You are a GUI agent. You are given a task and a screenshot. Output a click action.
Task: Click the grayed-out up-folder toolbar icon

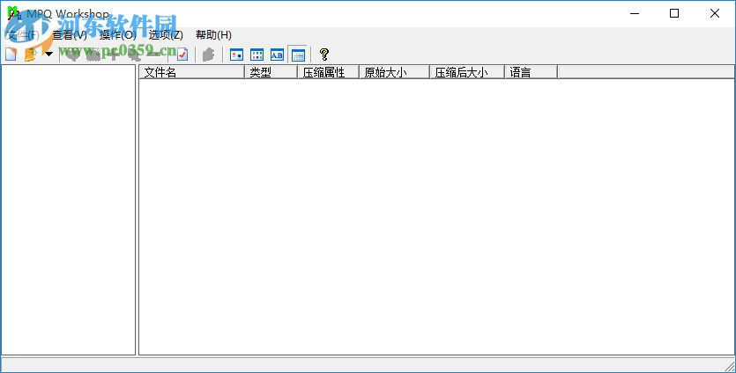[208, 55]
